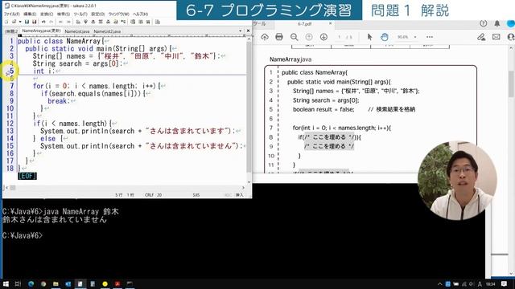Open the ファイル(F) menu in Sakura editor
The width and height of the screenshot is (515, 289).
coord(11,14)
